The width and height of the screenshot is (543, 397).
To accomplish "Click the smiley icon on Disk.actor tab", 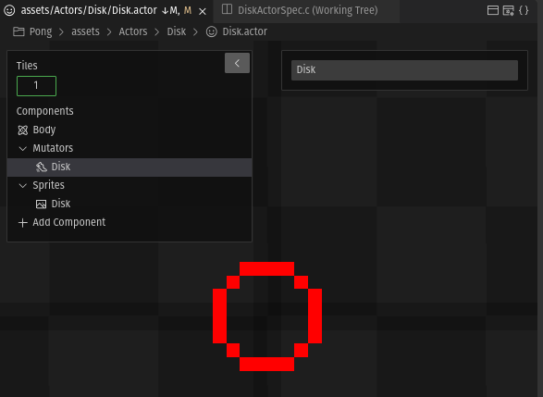I will [x=9, y=10].
